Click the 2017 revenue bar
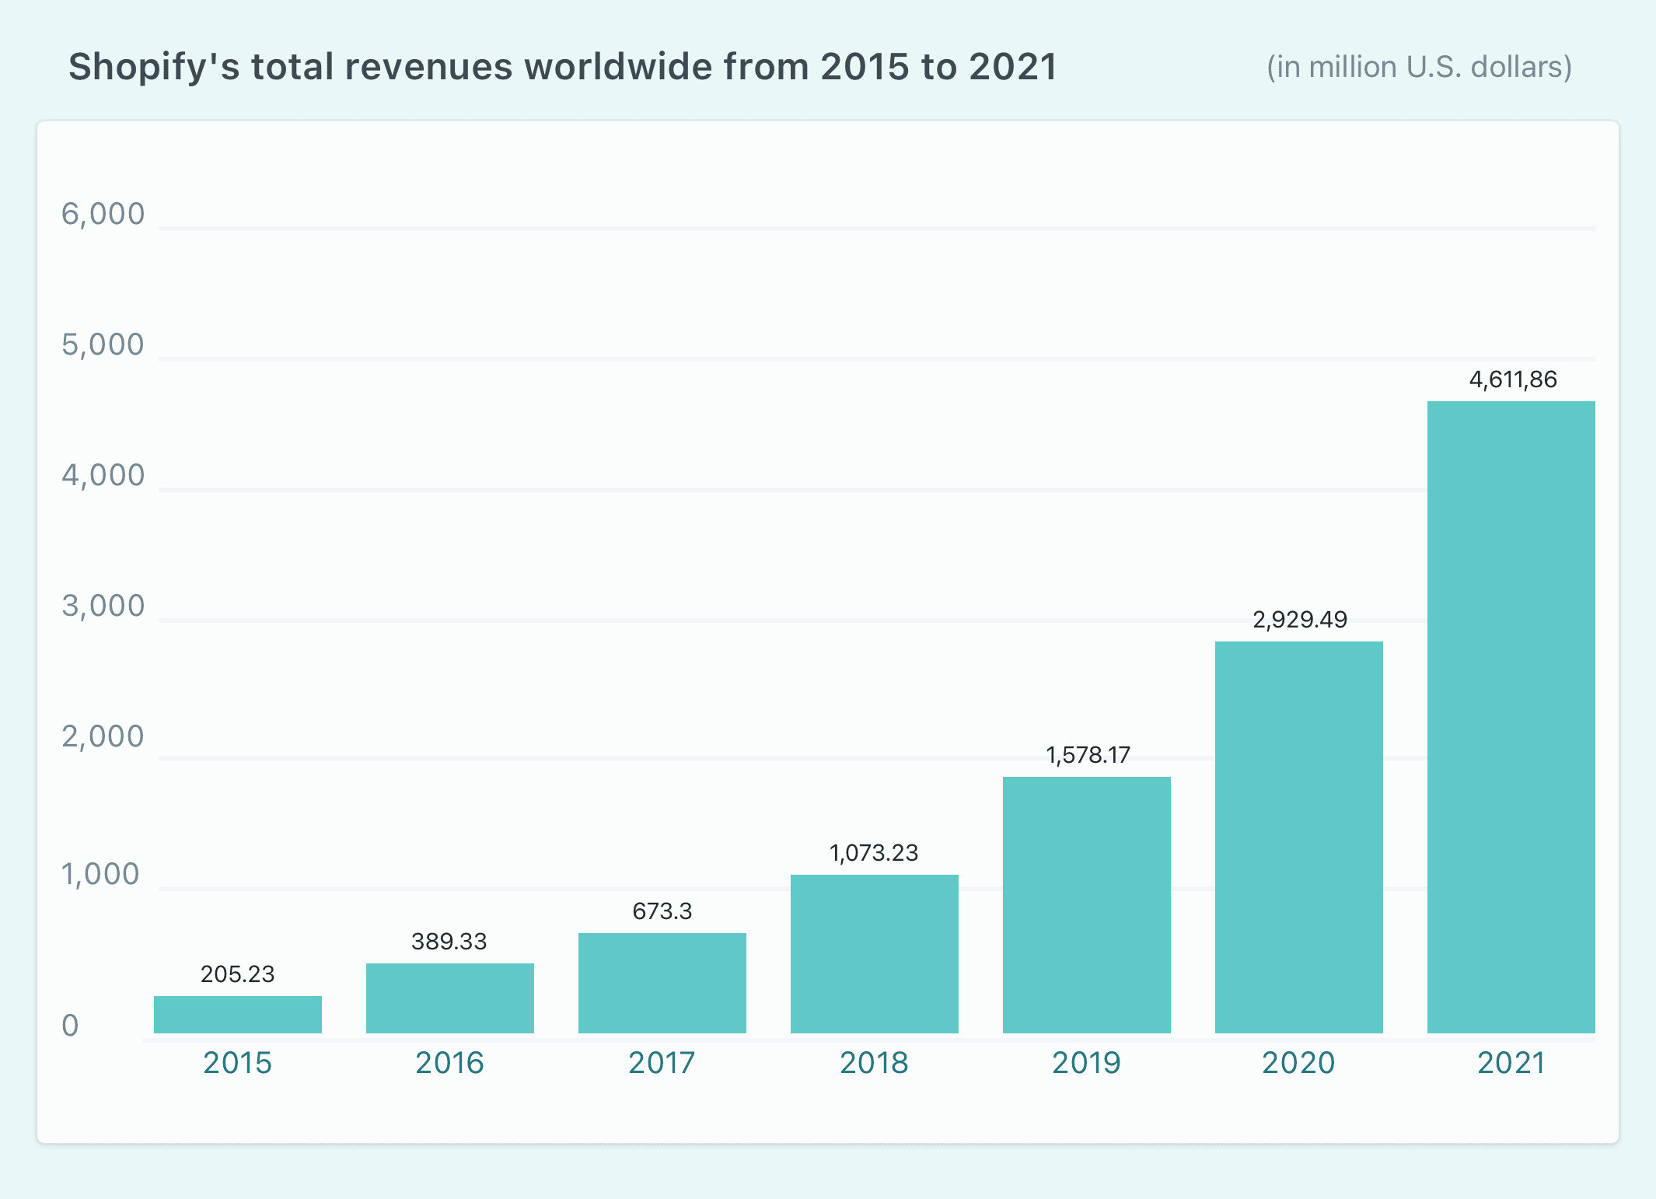Viewport: 1656px width, 1199px height. [x=662, y=983]
